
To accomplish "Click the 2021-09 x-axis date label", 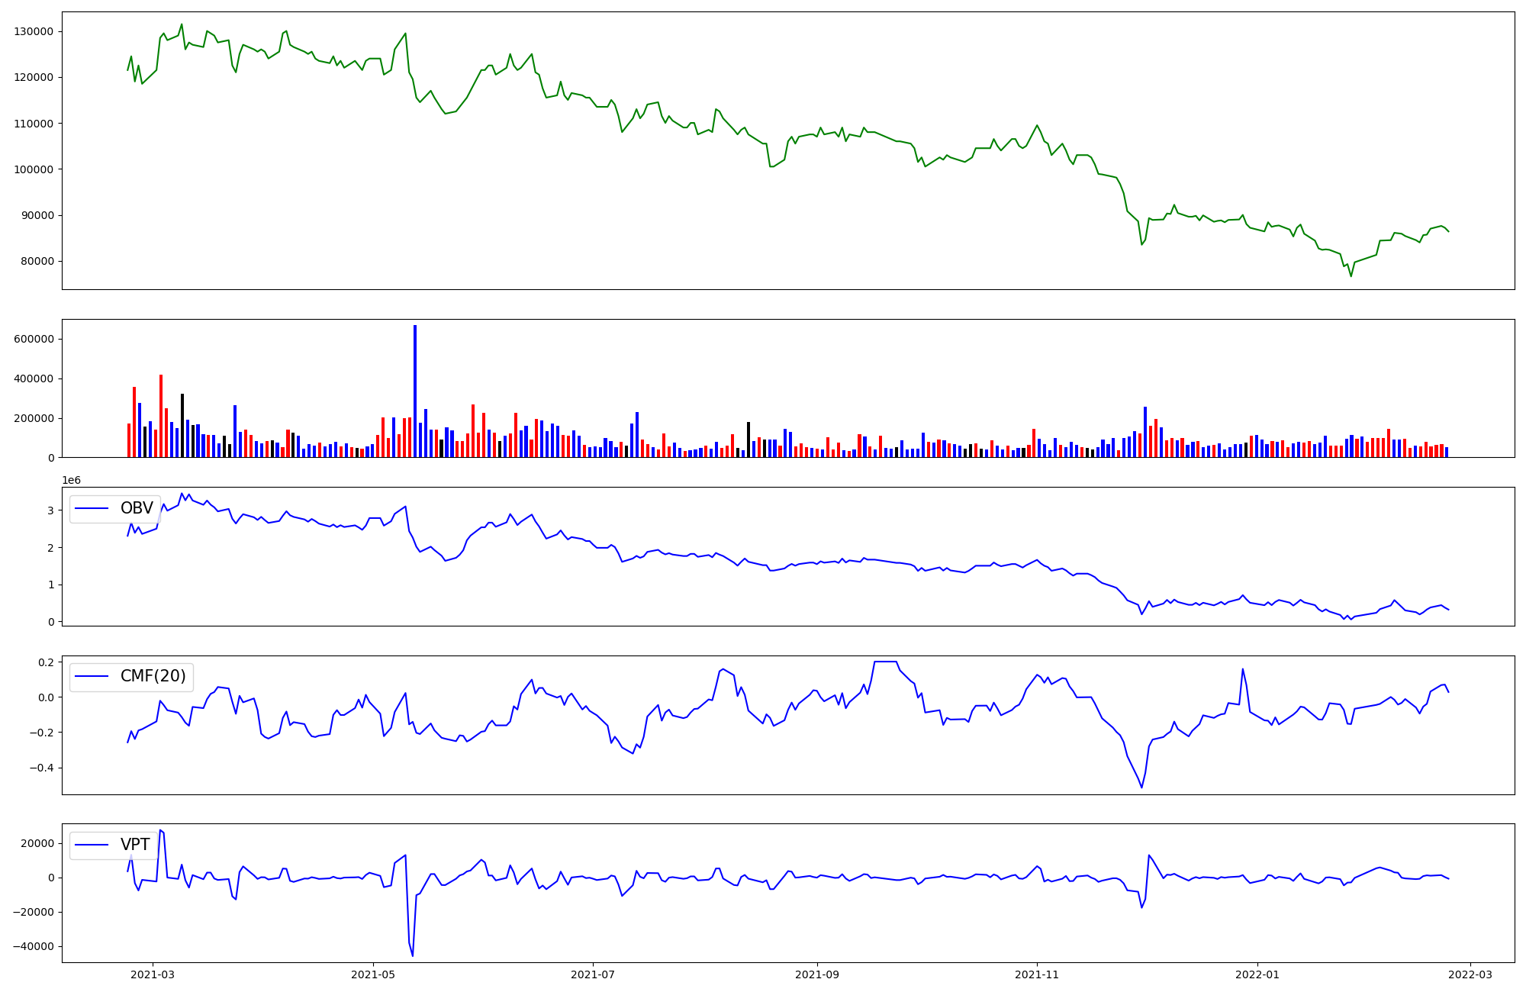I will [x=817, y=974].
